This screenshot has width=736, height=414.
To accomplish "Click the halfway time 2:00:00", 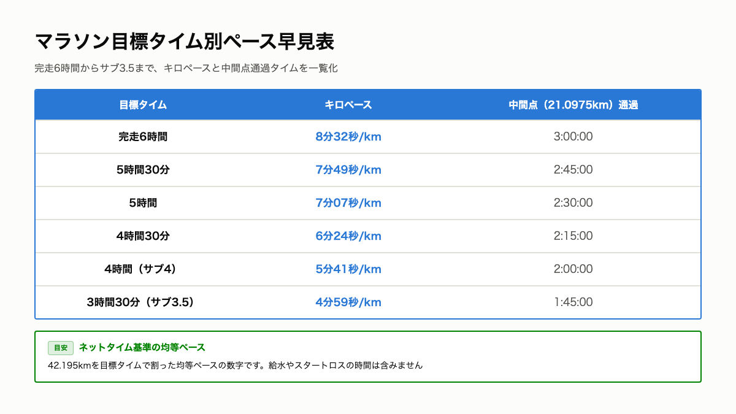I will [x=573, y=269].
